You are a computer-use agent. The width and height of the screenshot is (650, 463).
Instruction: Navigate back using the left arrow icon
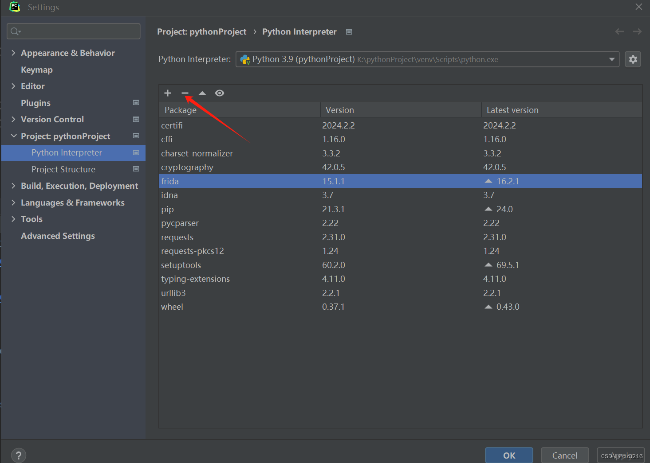pos(619,31)
